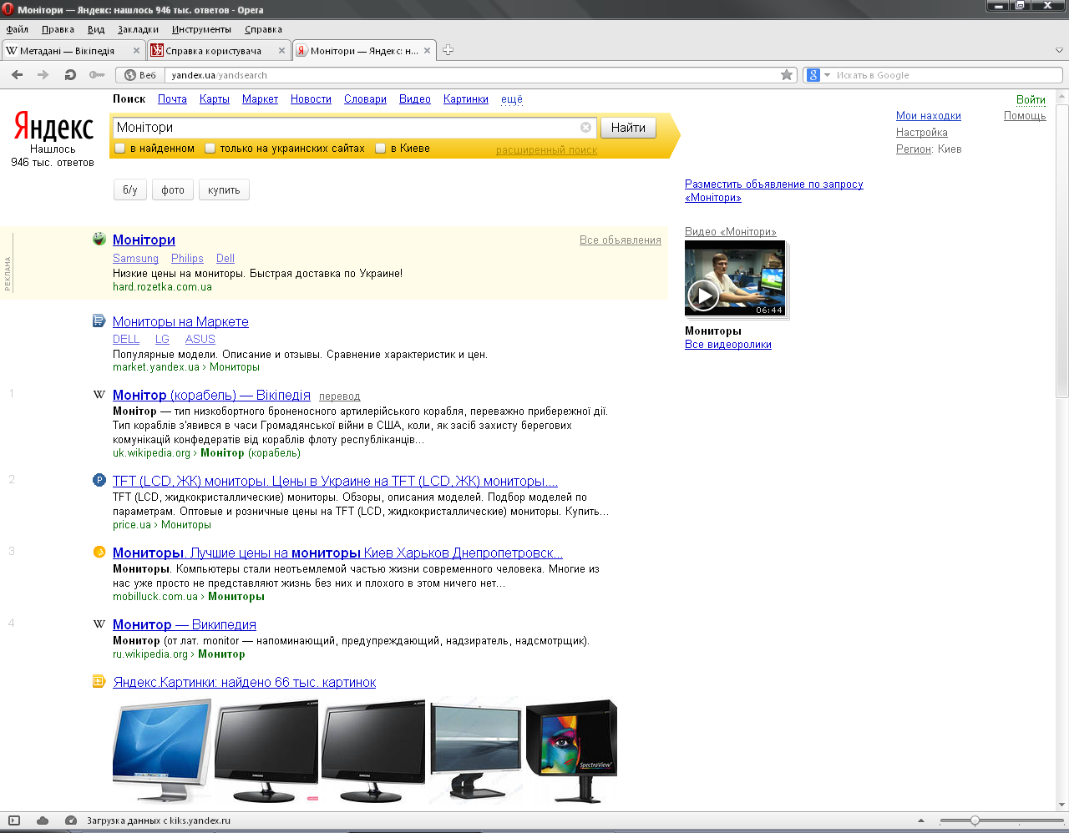Image resolution: width=1069 pixels, height=833 pixels.
Task: Reload the page with the refresh icon
Action: coord(70,75)
